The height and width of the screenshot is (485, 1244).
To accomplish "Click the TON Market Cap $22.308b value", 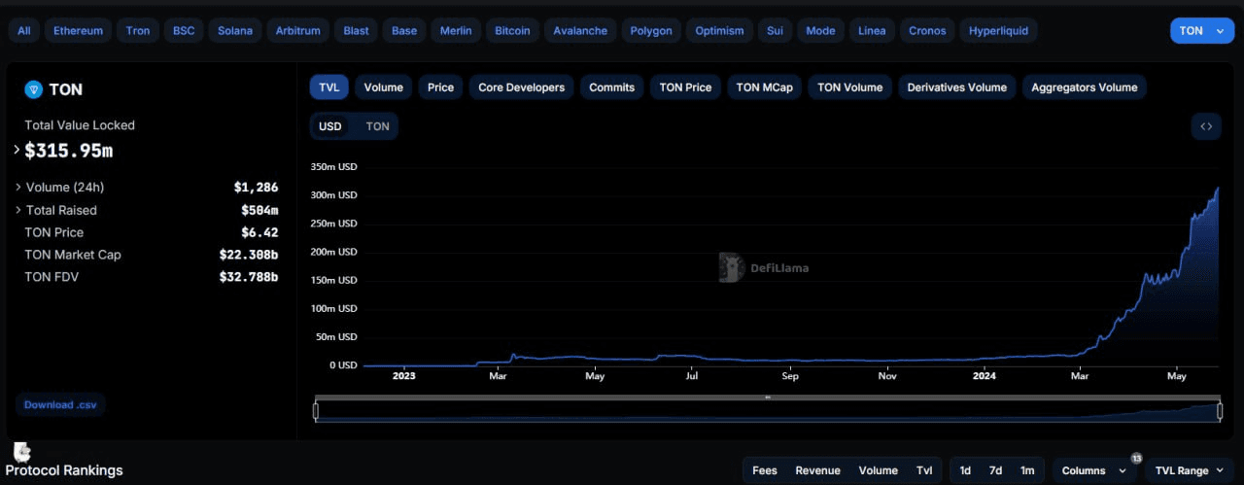I will click(x=249, y=255).
